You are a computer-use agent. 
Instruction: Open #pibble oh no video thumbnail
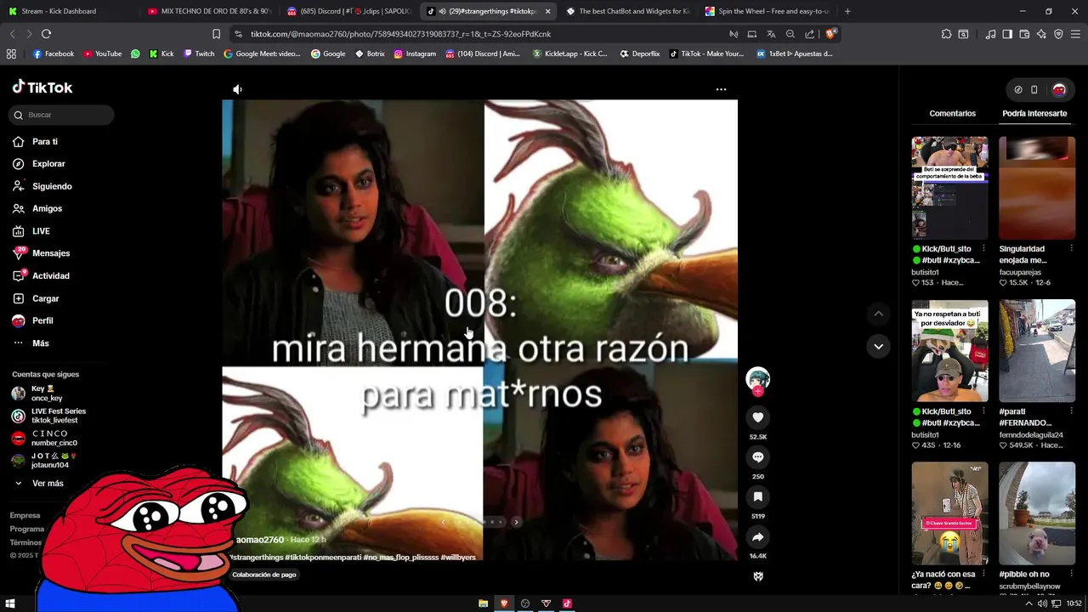(x=1037, y=513)
